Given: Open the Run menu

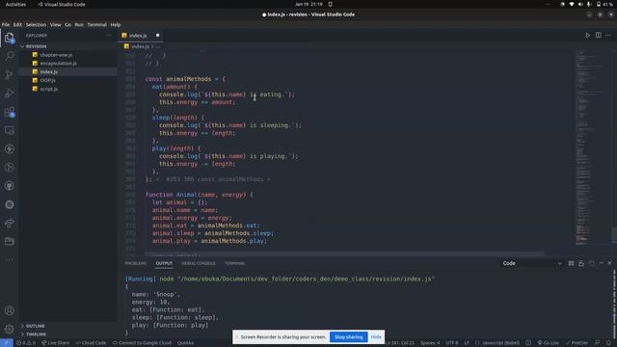Looking at the screenshot, I should 79,24.
